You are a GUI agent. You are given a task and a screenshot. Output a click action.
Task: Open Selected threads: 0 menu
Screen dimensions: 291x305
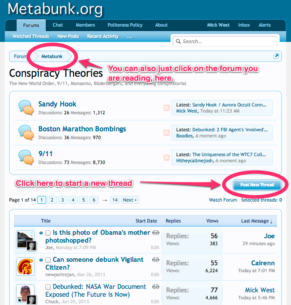(x=261, y=200)
